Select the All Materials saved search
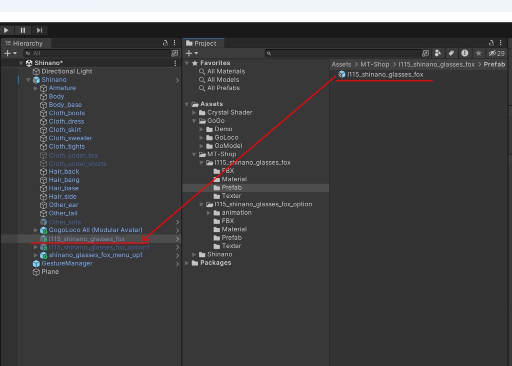 225,71
